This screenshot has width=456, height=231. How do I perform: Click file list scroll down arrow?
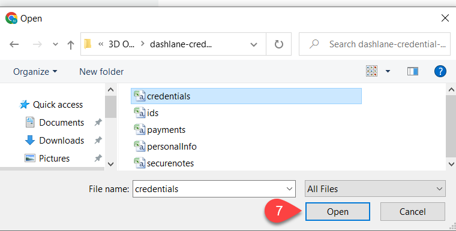[451, 164]
